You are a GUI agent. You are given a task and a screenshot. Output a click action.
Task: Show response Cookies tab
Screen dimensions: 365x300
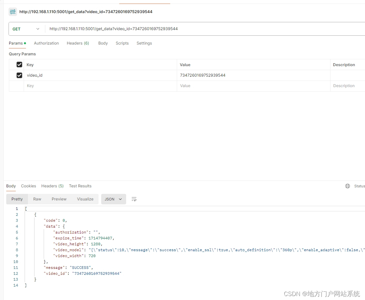pyautogui.click(x=28, y=186)
